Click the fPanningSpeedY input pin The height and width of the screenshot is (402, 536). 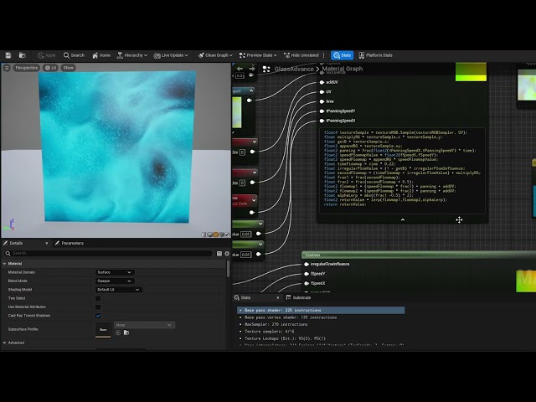[x=322, y=111]
